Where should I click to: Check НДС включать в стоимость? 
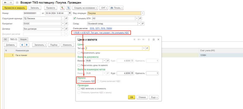79,89
